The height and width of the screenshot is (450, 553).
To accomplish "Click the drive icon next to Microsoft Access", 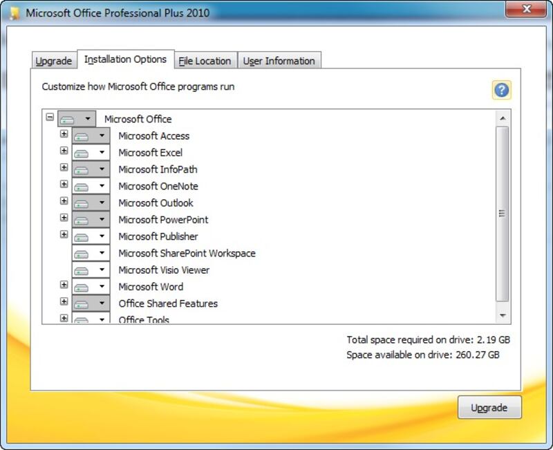I will 82,136.
